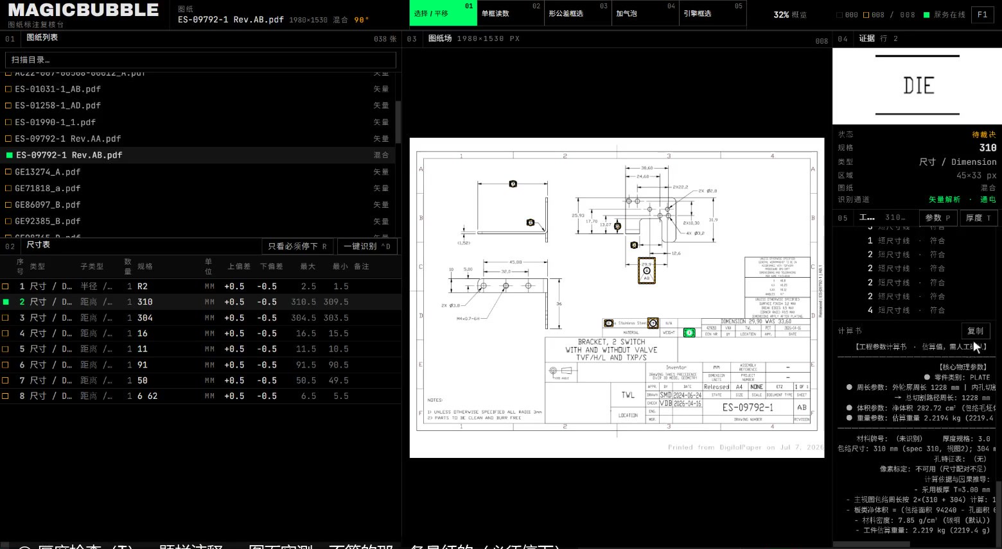Select ES-09792-1 Rev.AA.pdf from the list
This screenshot has width=1002, height=549.
(198, 139)
